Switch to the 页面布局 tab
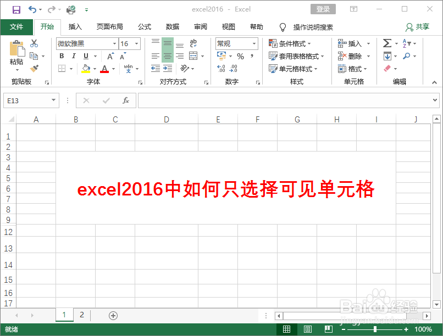443x336 pixels. tap(109, 27)
